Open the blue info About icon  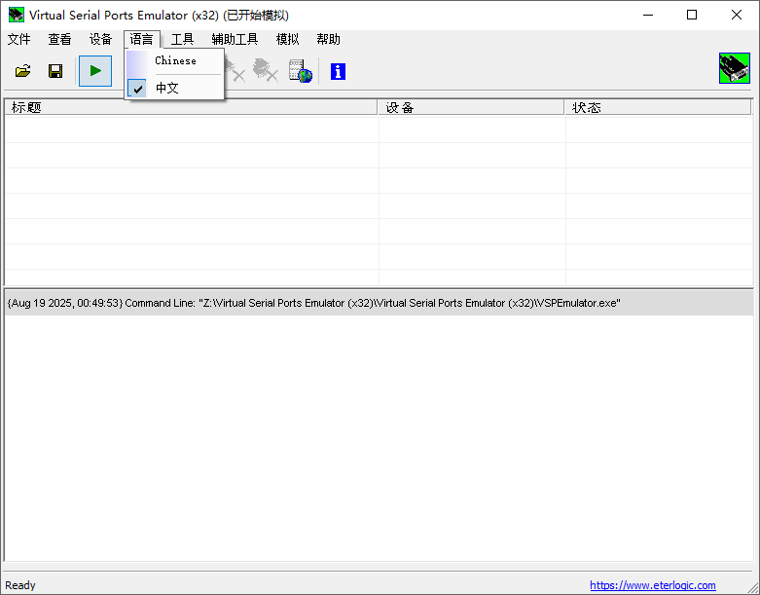pyautogui.click(x=338, y=71)
